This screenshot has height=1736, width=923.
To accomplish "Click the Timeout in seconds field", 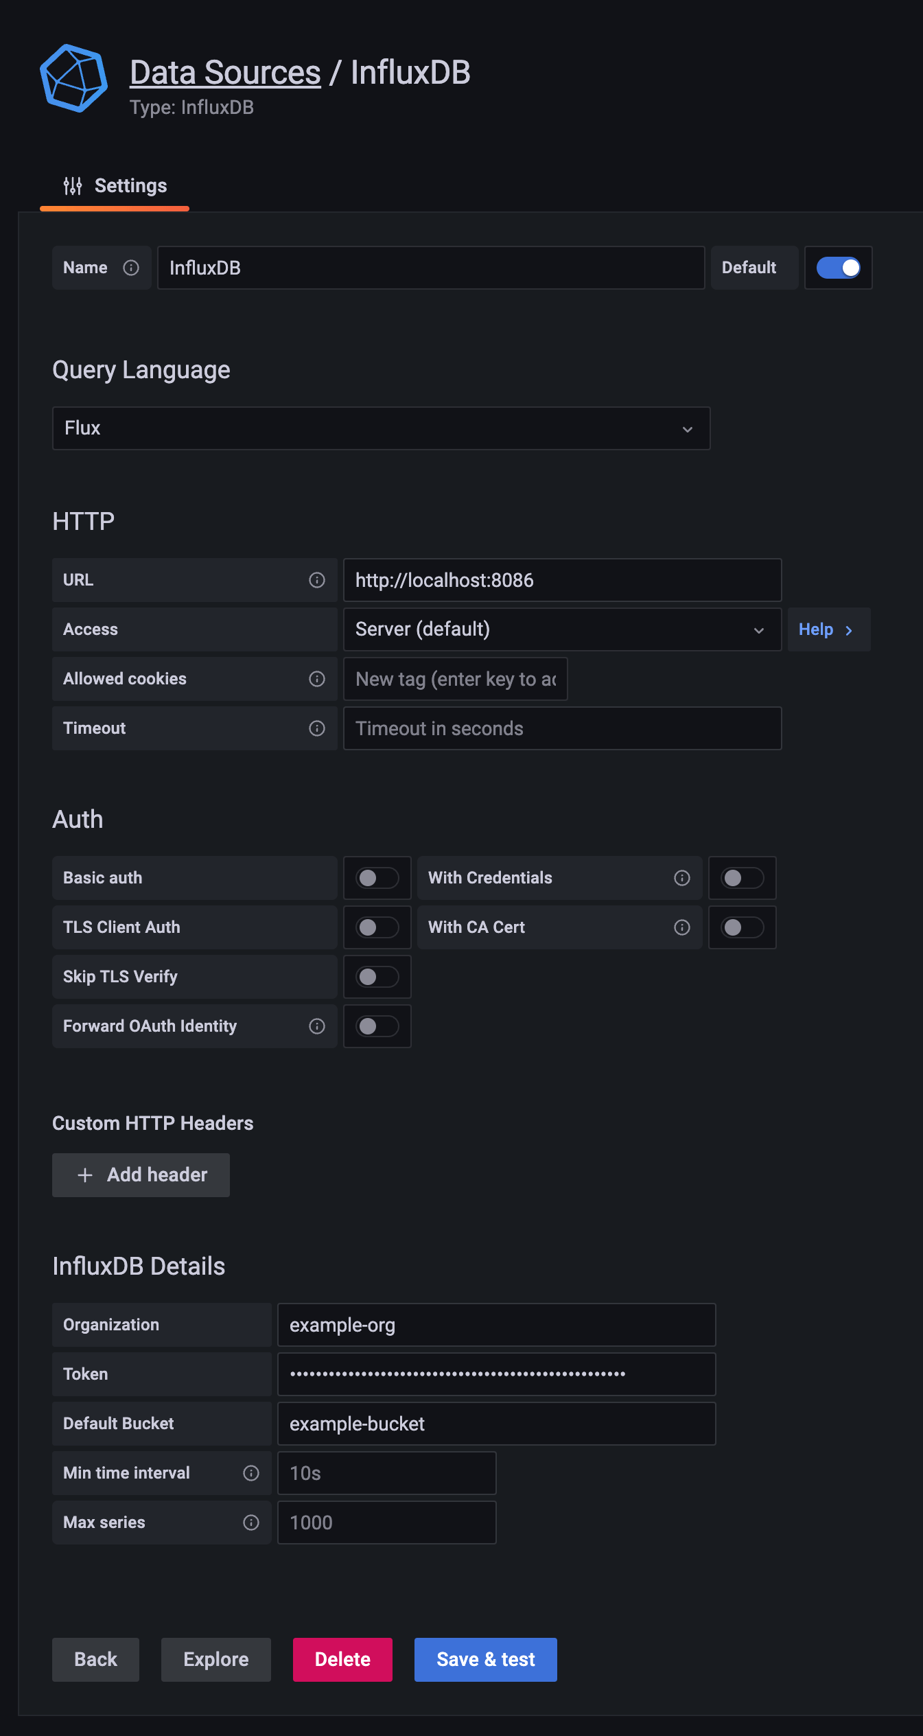I will [563, 728].
